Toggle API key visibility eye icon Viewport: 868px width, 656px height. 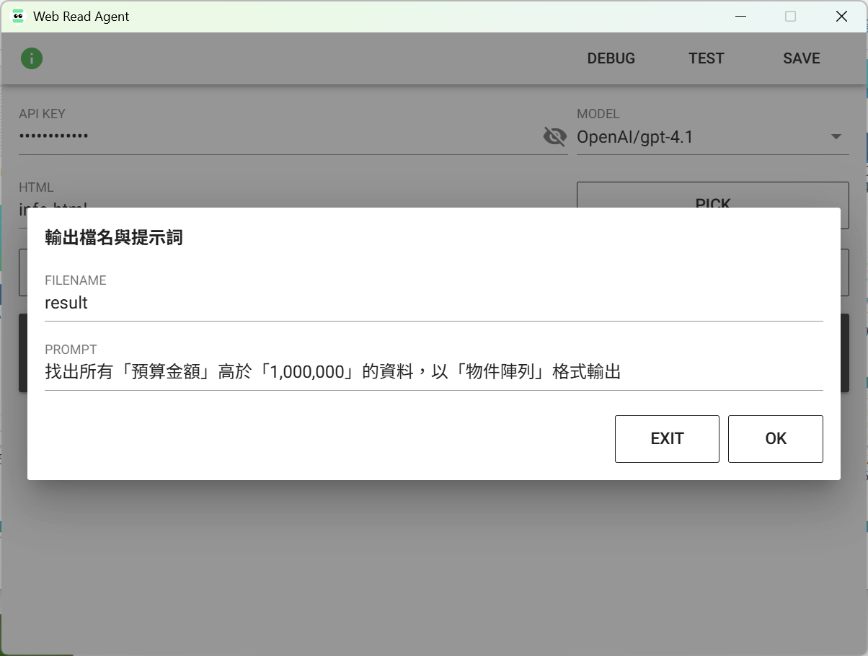(554, 136)
